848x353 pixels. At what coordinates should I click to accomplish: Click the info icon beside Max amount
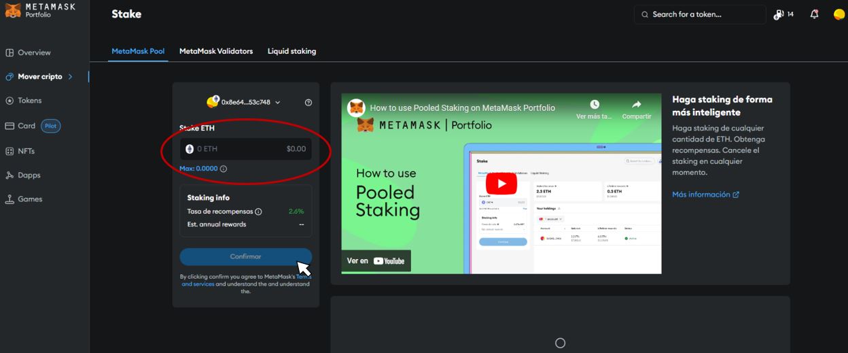[x=224, y=169]
